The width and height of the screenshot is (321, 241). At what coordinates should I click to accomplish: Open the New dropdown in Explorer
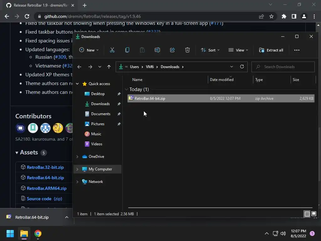point(89,50)
